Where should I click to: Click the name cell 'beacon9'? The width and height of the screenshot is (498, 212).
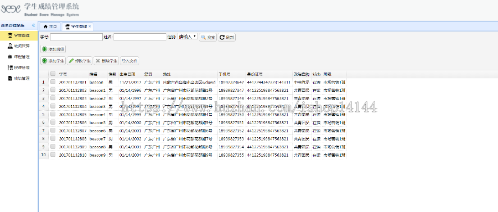97,155
